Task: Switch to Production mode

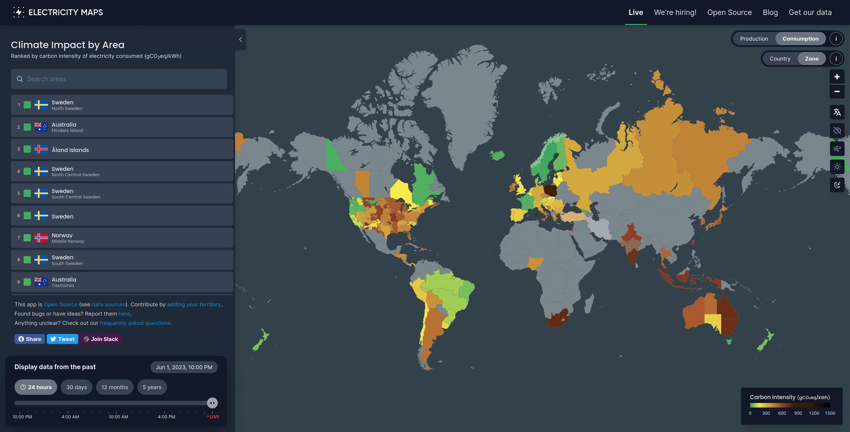Action: point(754,39)
